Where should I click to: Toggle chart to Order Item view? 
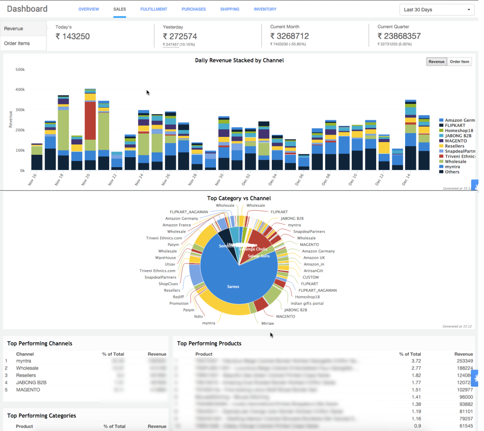point(459,62)
